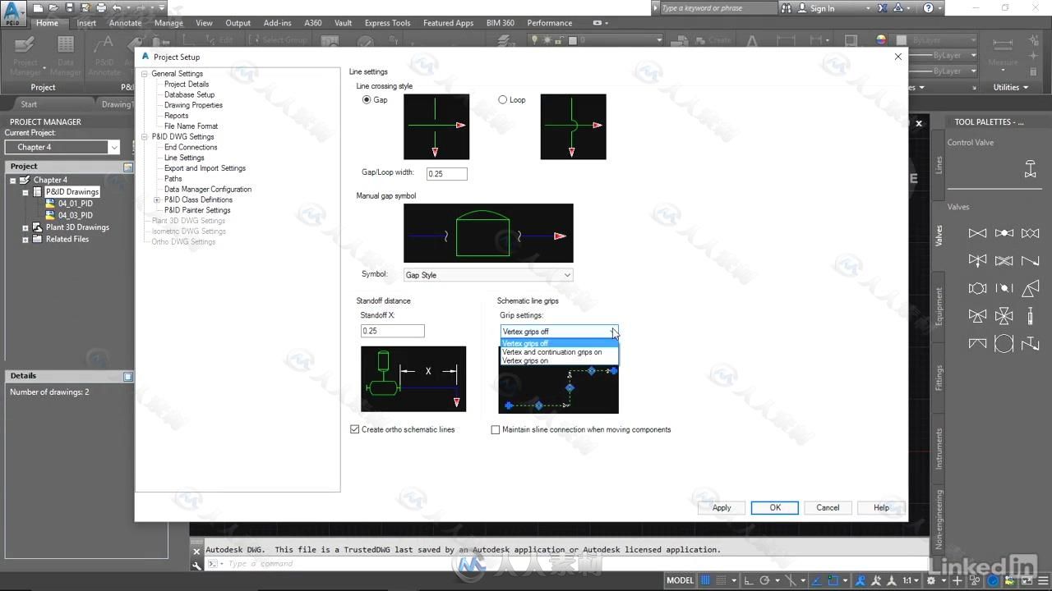
Task: Open the AutoCAD P&ID application menu button
Action: point(12,12)
